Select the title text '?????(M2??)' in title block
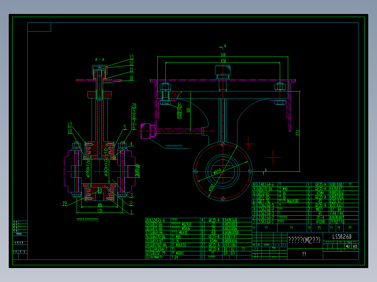The height and width of the screenshot is (282, 377). 304,240
